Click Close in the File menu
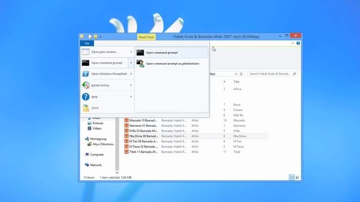The image size is (360, 202). [x=107, y=108]
